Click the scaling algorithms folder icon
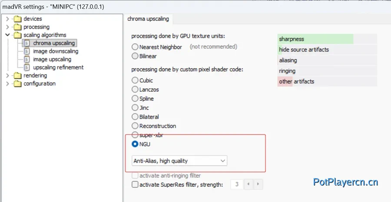391x202 pixels. coord(17,35)
